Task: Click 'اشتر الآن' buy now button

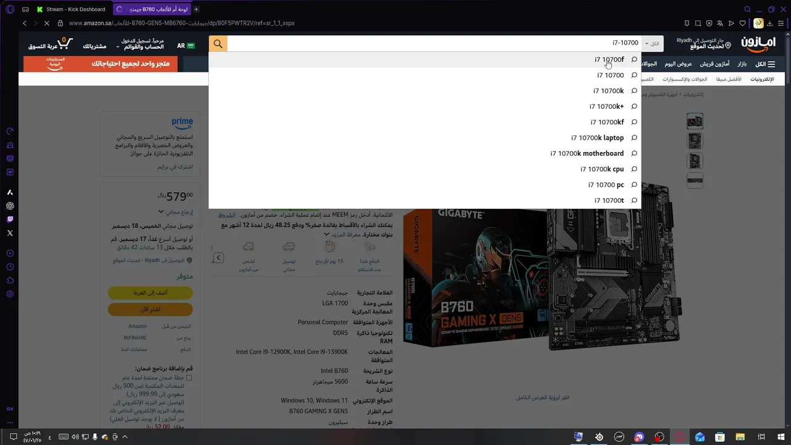Action: tap(150, 309)
